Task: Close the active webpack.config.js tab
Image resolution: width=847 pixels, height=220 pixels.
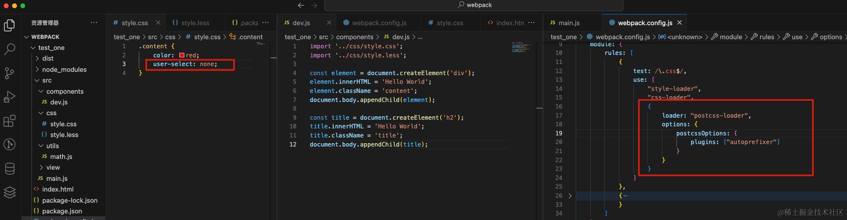Action: pos(679,23)
